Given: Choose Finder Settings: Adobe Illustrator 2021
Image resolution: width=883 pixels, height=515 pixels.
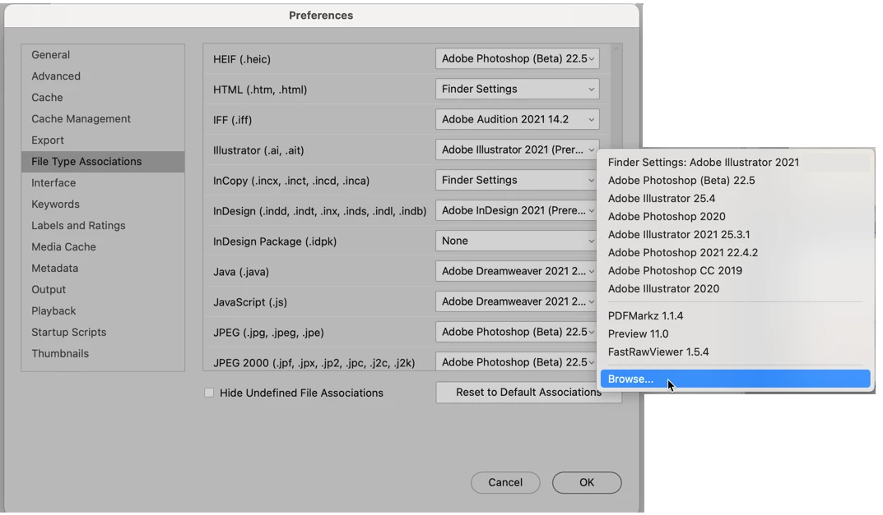Looking at the screenshot, I should coord(735,163).
